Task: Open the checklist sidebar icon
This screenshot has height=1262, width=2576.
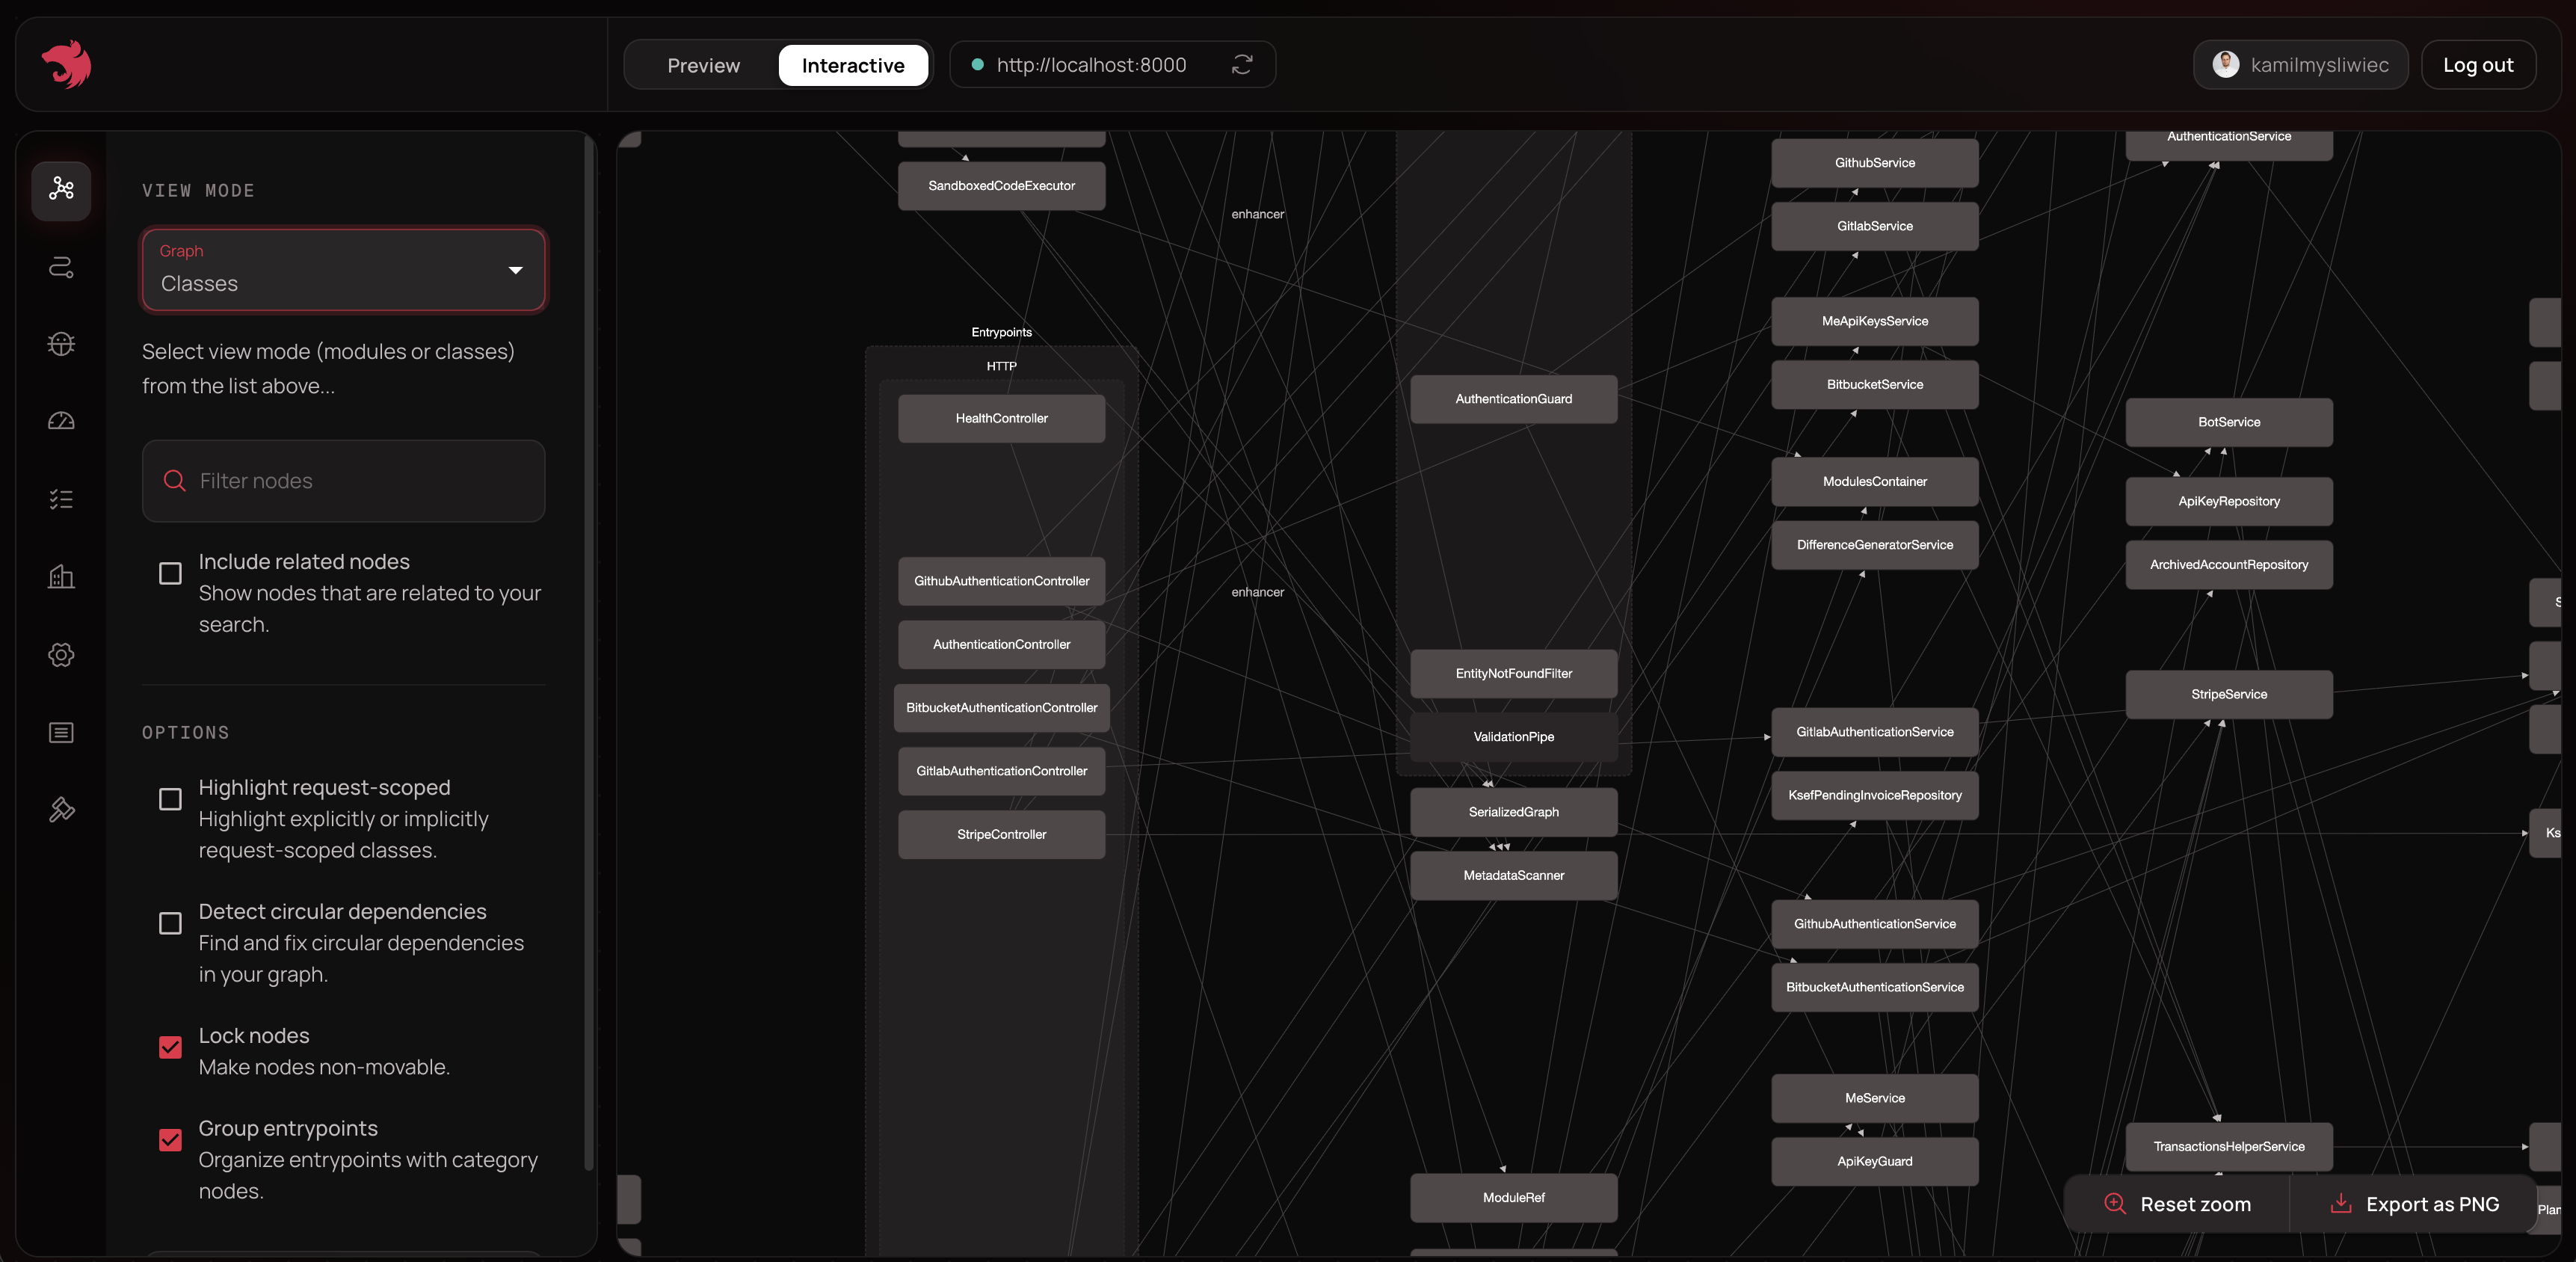Action: tap(61, 499)
